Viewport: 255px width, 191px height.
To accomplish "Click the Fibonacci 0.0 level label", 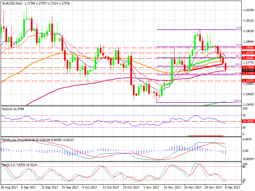I will tap(239, 28).
